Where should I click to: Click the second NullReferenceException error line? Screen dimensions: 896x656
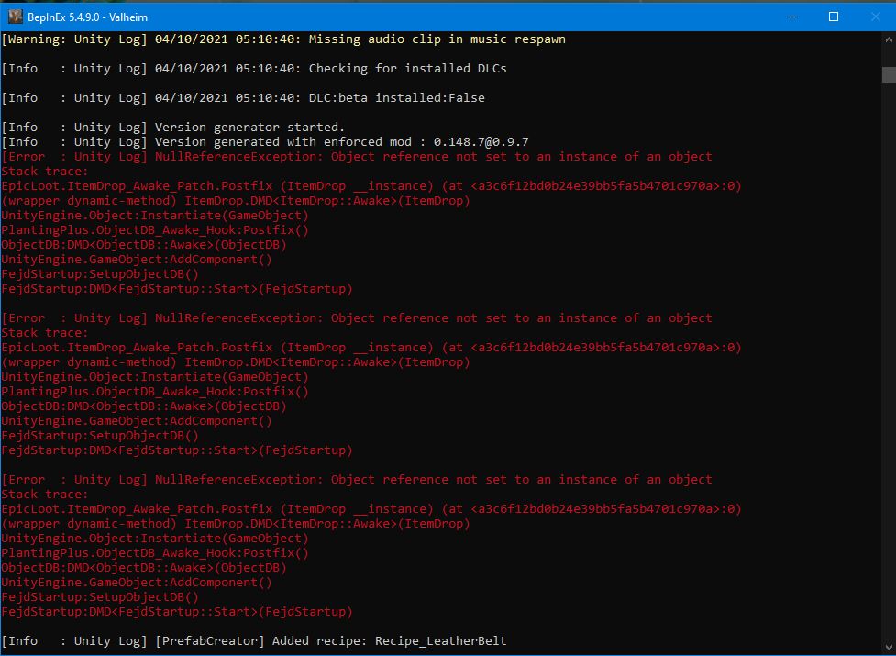pos(357,318)
